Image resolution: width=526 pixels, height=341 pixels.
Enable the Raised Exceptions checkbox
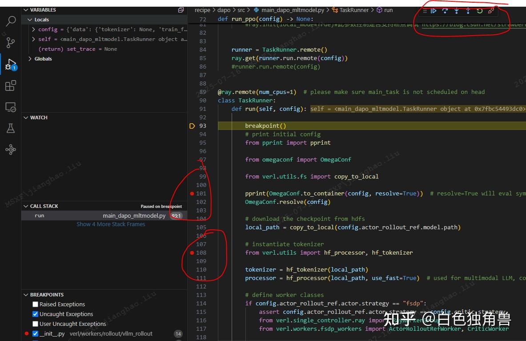[35, 304]
